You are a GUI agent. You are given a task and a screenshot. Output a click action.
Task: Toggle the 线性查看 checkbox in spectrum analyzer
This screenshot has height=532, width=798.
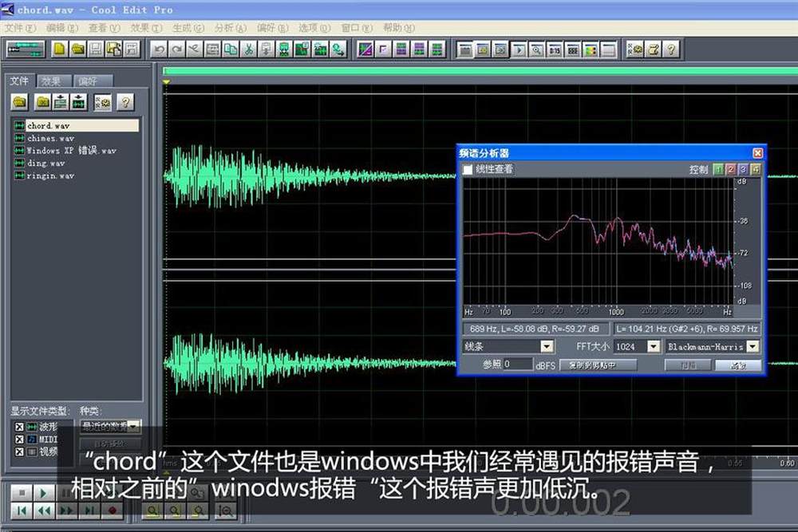point(467,169)
